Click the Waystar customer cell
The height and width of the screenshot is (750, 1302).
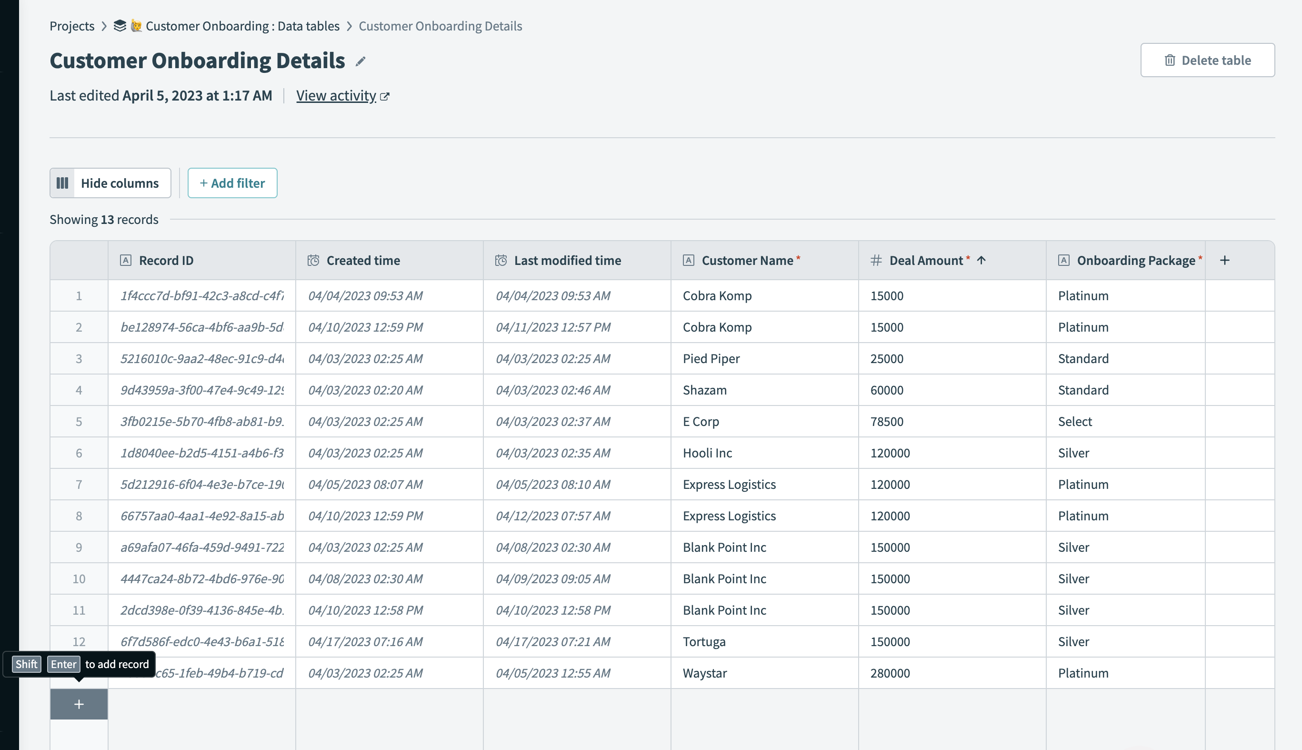coord(764,673)
